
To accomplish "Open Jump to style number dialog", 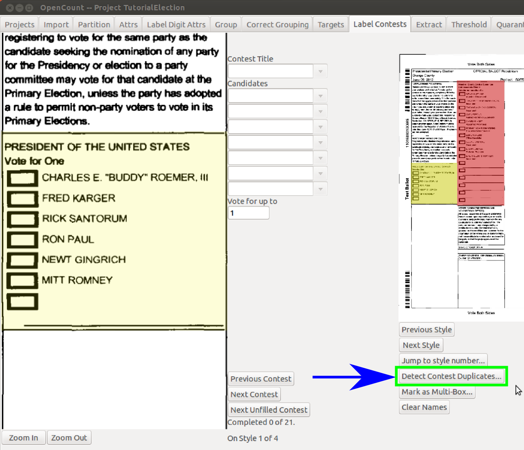I will (x=443, y=360).
